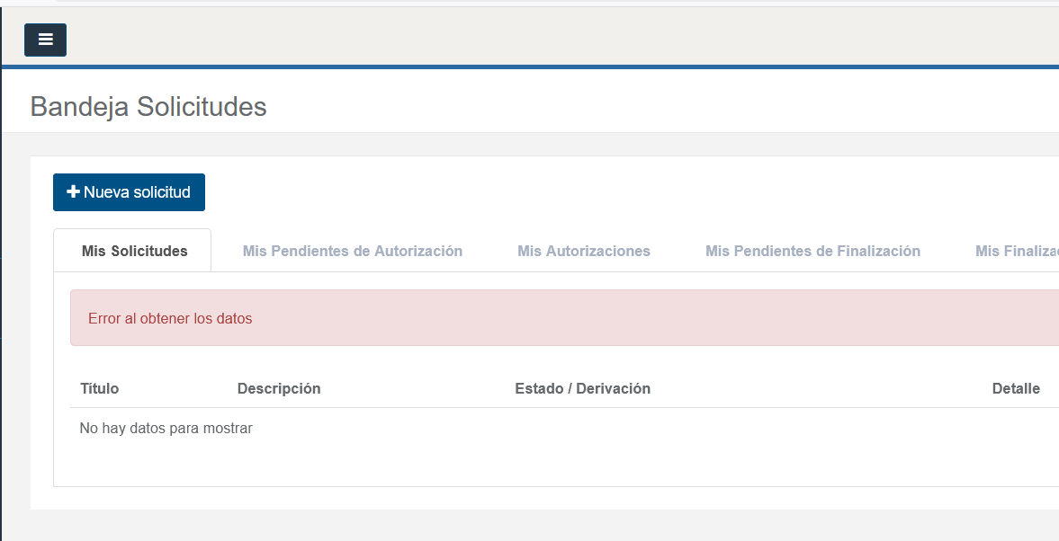Screen dimensions: 1059x541
Task: Click the gray page background below the panel
Action: click(x=540, y=525)
